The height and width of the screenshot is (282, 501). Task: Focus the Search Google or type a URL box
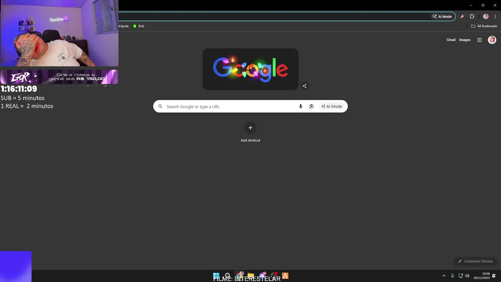tap(250, 107)
